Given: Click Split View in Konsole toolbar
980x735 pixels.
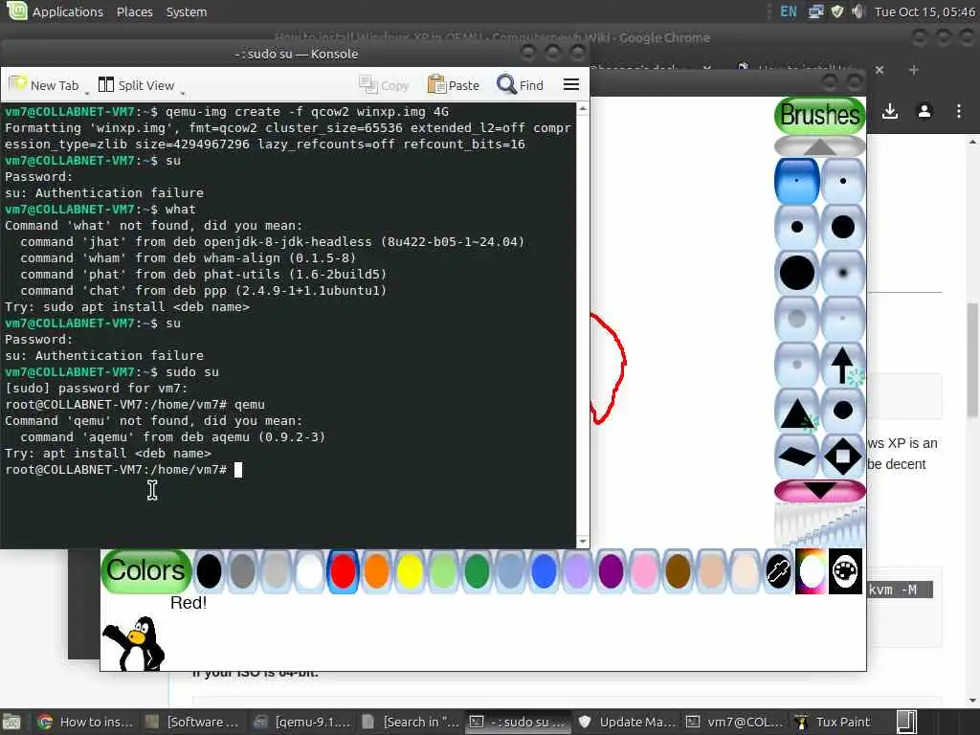Looking at the screenshot, I should (x=136, y=85).
